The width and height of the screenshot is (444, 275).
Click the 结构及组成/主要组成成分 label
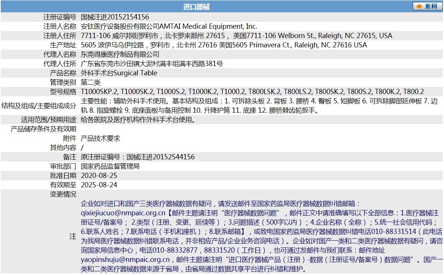click(x=39, y=106)
